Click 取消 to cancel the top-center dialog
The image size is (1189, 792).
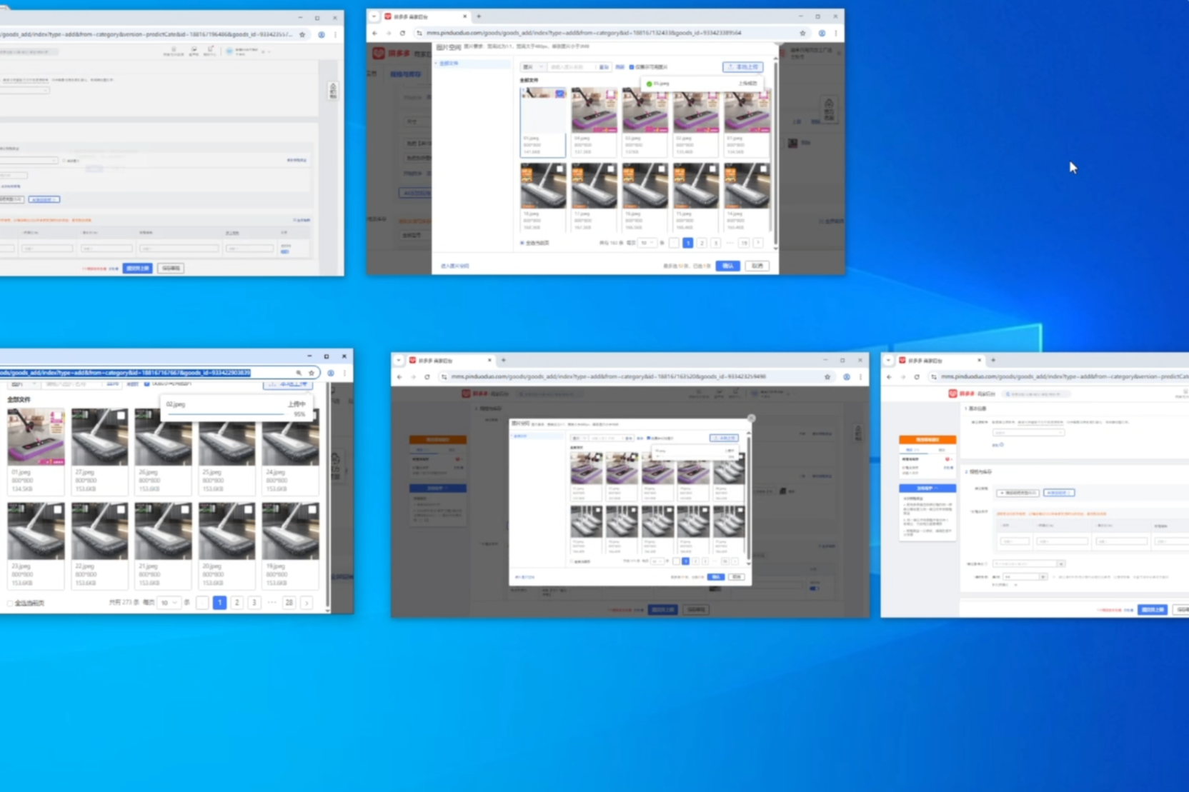click(757, 266)
